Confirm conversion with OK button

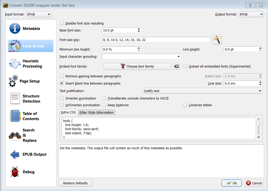[x=232, y=183]
